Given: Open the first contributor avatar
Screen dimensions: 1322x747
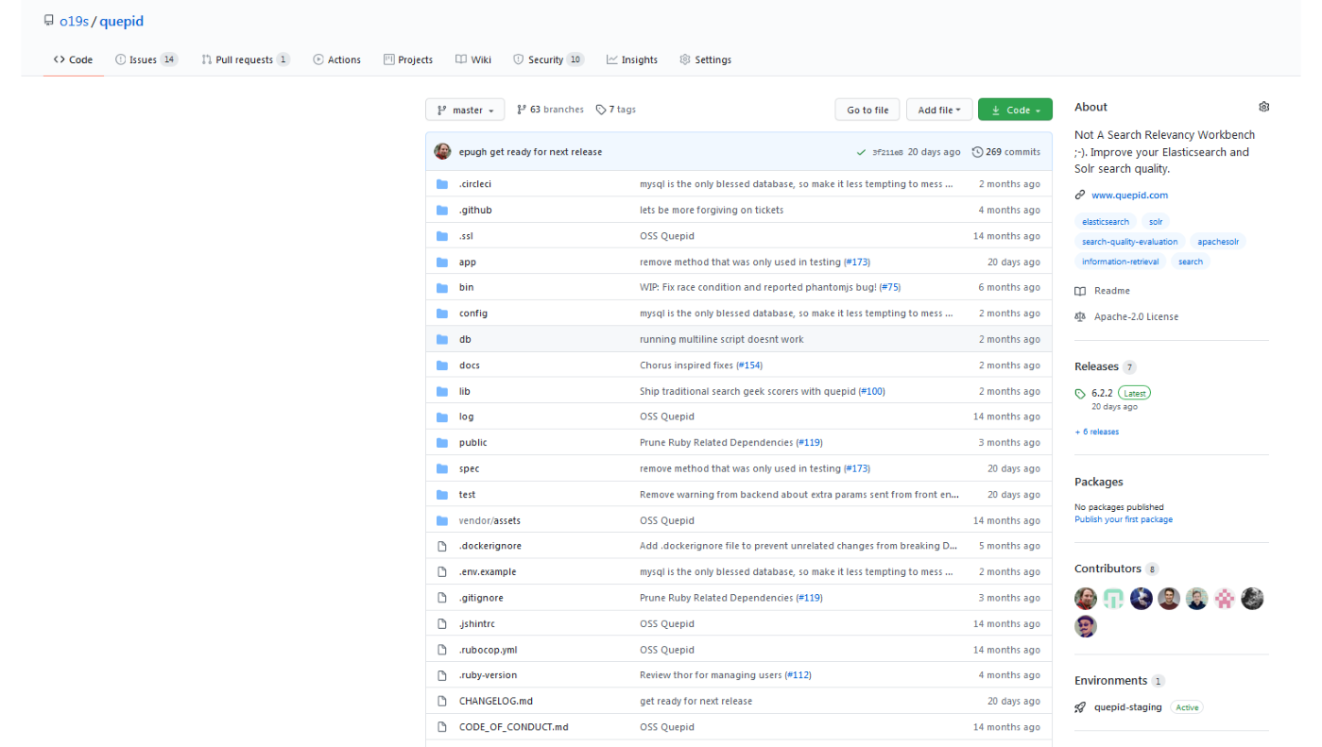Looking at the screenshot, I should pyautogui.click(x=1086, y=598).
